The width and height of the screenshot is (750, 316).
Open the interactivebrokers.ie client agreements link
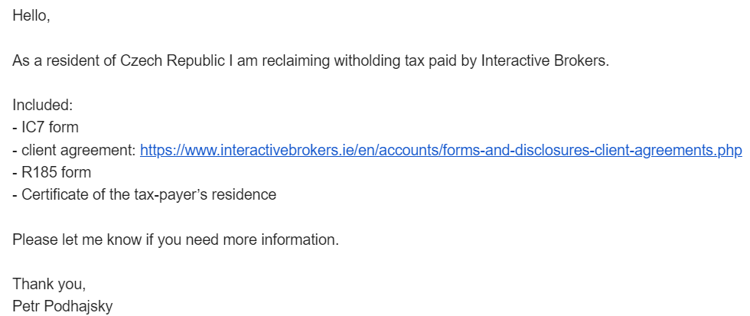coord(441,151)
